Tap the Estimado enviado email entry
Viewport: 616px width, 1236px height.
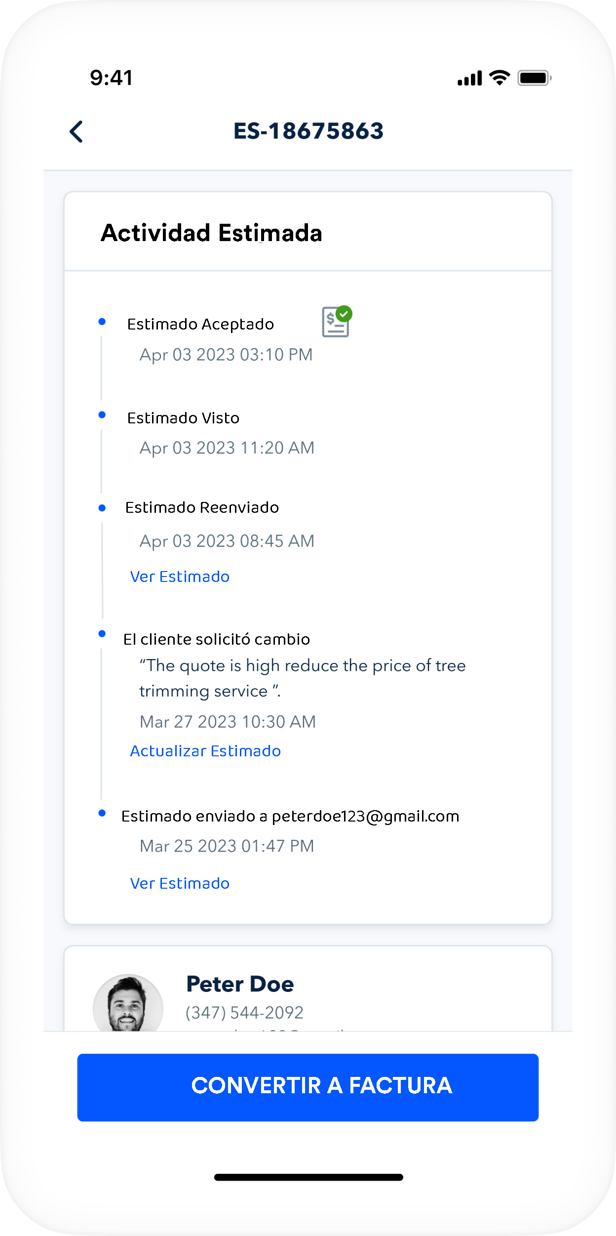[x=290, y=816]
